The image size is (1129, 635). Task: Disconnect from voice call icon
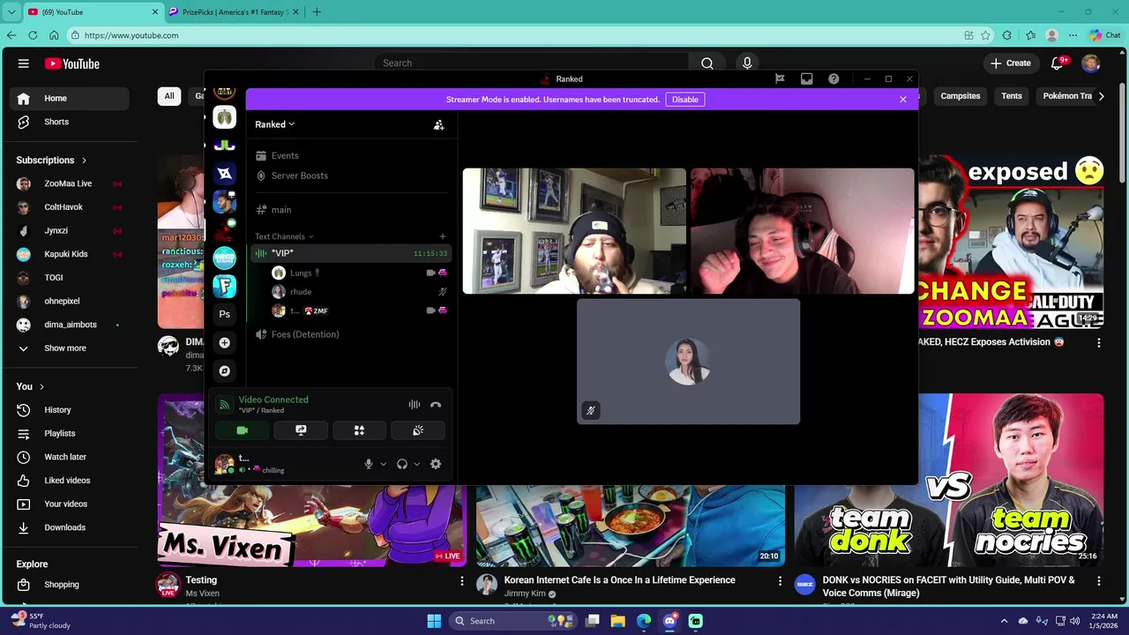[x=435, y=405]
